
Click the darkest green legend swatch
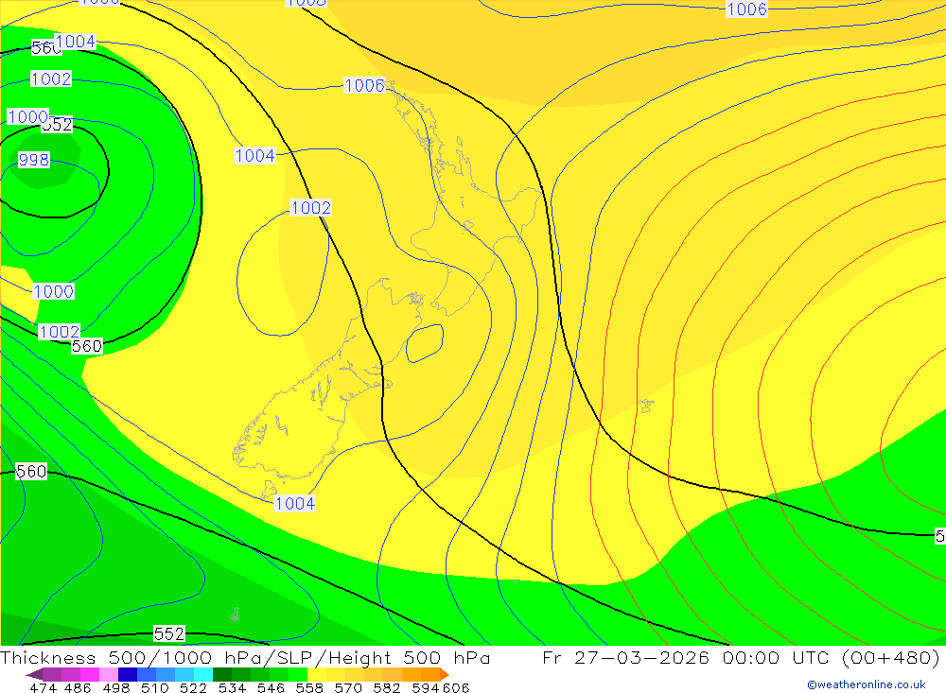point(222,674)
